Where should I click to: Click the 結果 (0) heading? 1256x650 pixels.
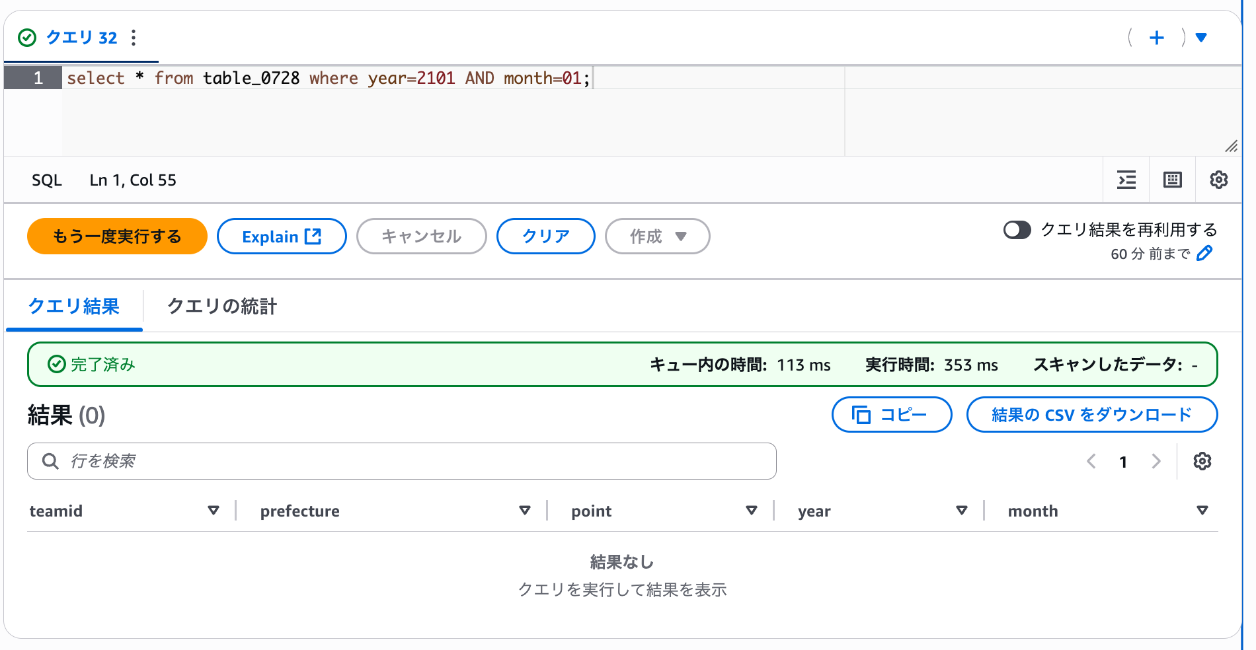tap(66, 415)
